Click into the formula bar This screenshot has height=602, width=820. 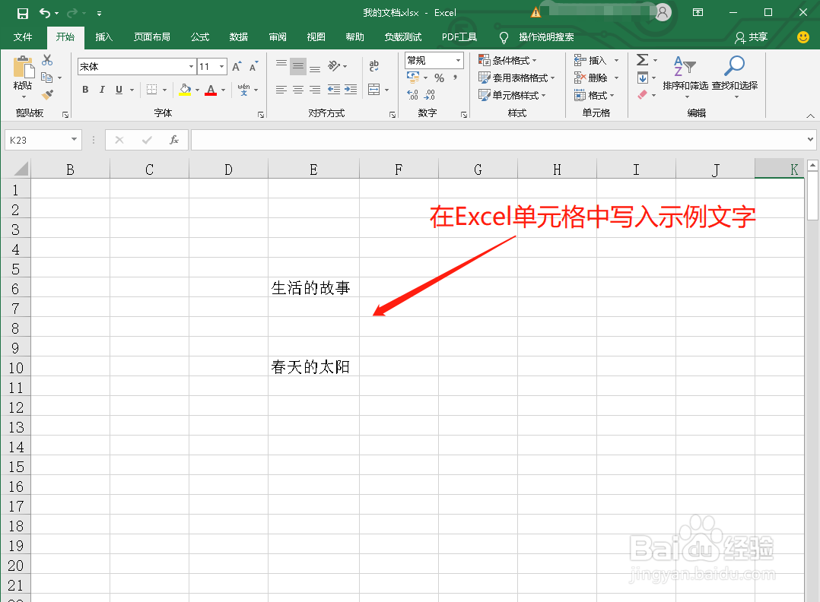(x=504, y=140)
